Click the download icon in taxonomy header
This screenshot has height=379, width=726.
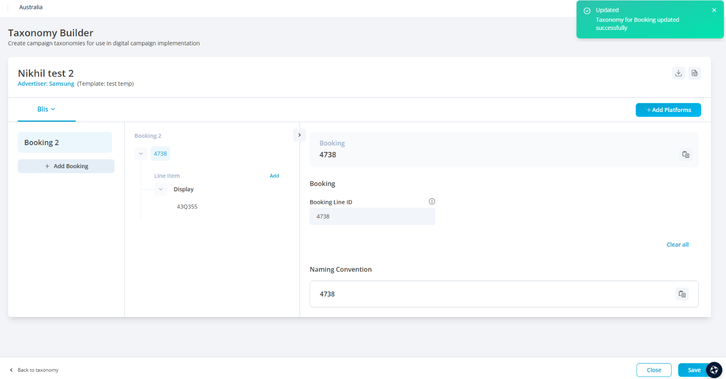pos(678,73)
